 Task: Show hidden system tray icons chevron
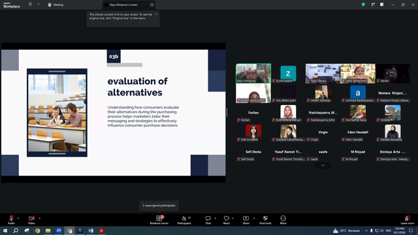[x=366, y=230]
